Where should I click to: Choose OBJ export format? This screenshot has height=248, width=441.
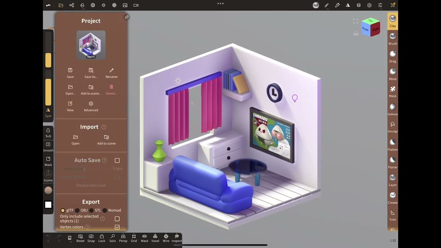pyautogui.click(x=82, y=210)
